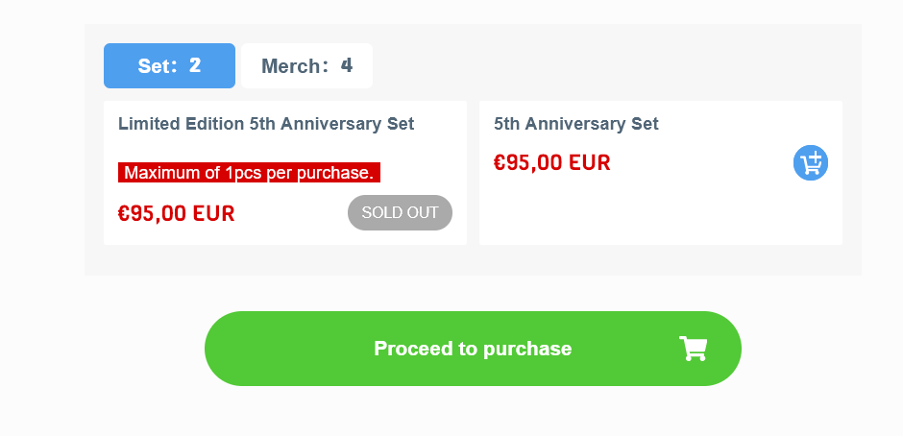Click the count 2 in the Set tab
The height and width of the screenshot is (436, 903).
tap(195, 65)
